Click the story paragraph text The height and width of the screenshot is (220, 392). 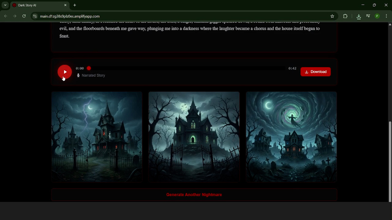(190, 30)
